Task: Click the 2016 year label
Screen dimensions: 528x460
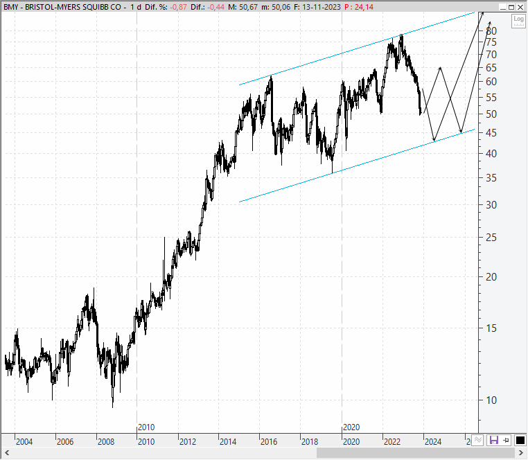Action: [269, 441]
